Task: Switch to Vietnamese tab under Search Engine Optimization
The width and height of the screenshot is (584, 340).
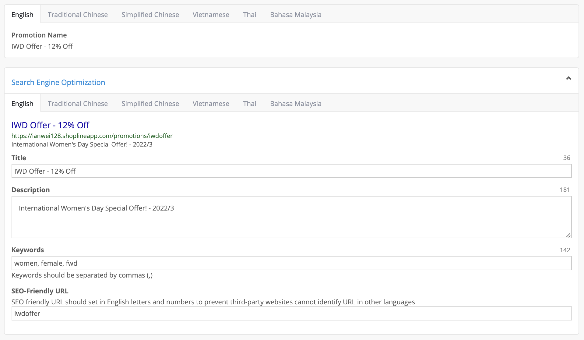Action: (211, 104)
